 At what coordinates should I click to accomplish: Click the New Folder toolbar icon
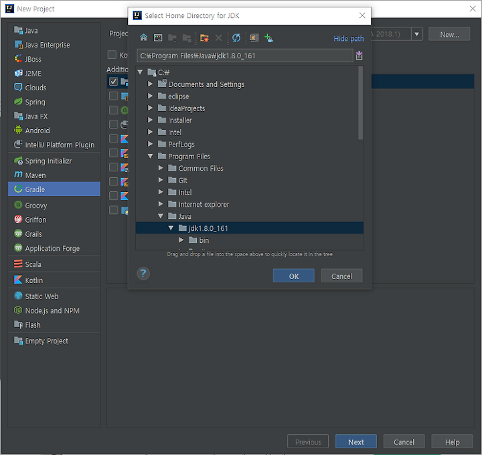pos(204,37)
